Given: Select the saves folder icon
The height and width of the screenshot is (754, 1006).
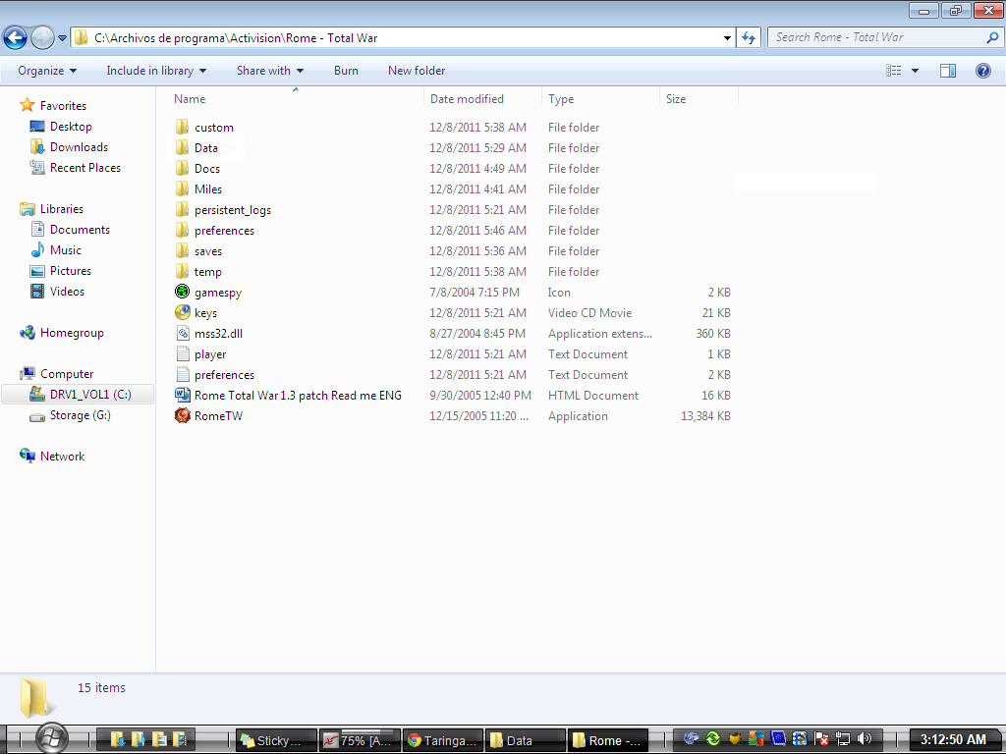Looking at the screenshot, I should (182, 250).
